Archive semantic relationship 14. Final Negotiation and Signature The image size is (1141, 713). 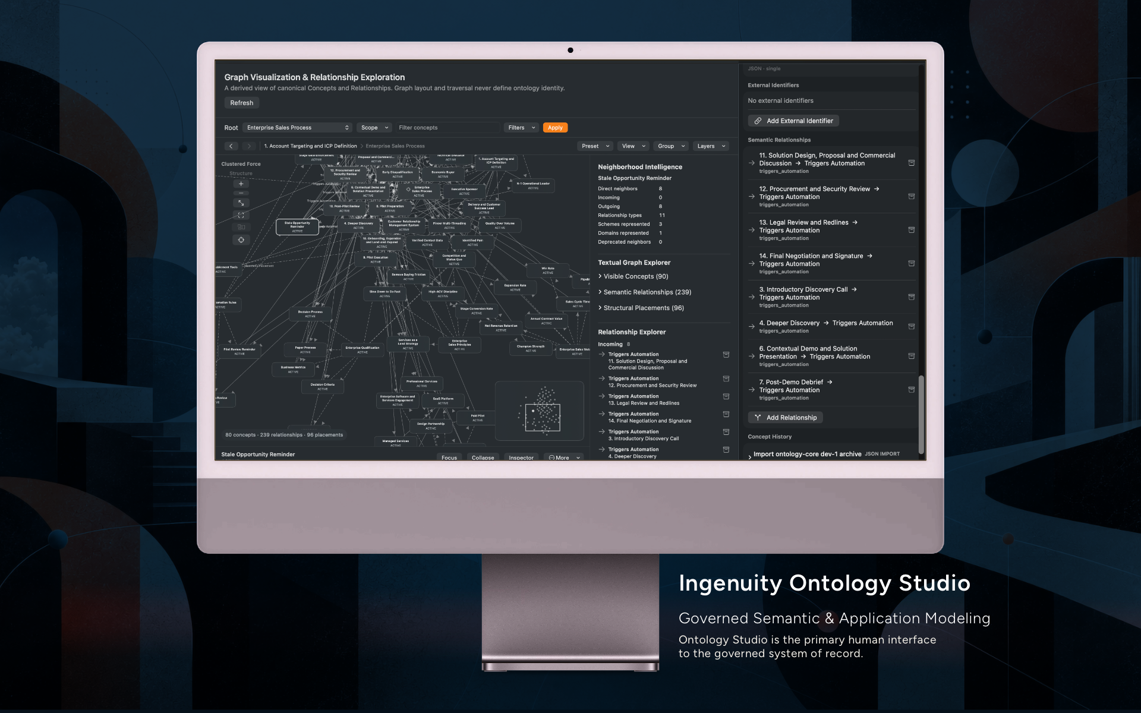pos(911,263)
